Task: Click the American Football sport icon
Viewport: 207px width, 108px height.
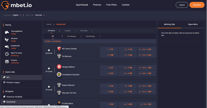Action: pyautogui.click(x=4, y=97)
